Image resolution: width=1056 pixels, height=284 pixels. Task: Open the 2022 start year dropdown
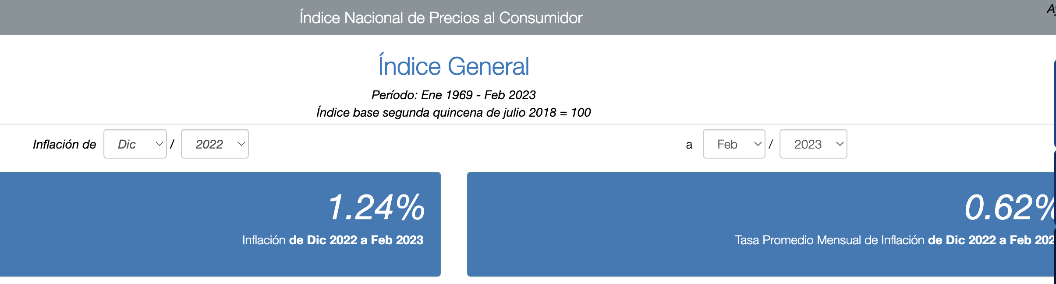(215, 144)
